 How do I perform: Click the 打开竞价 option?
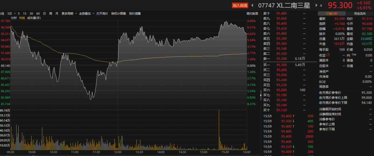(102, 14)
